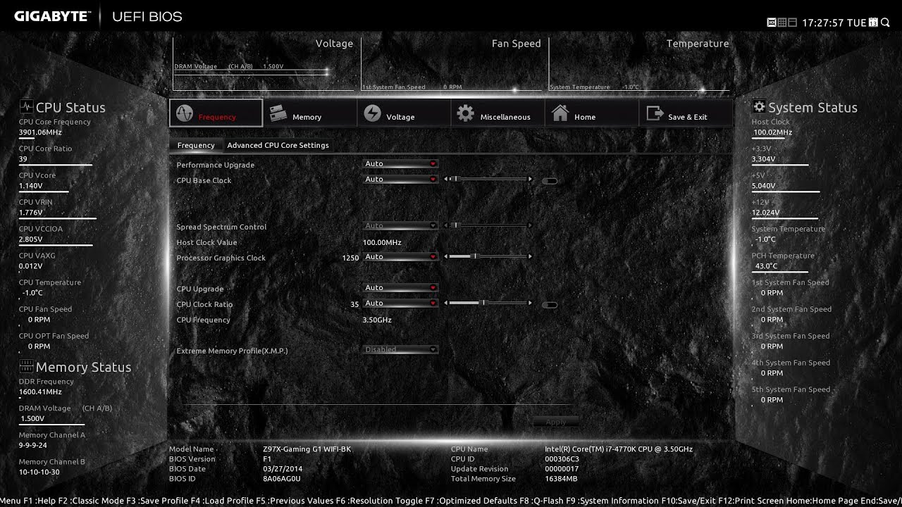Image resolution: width=902 pixels, height=507 pixels.
Task: Click the +12V 12.024V reading
Action: click(x=765, y=213)
